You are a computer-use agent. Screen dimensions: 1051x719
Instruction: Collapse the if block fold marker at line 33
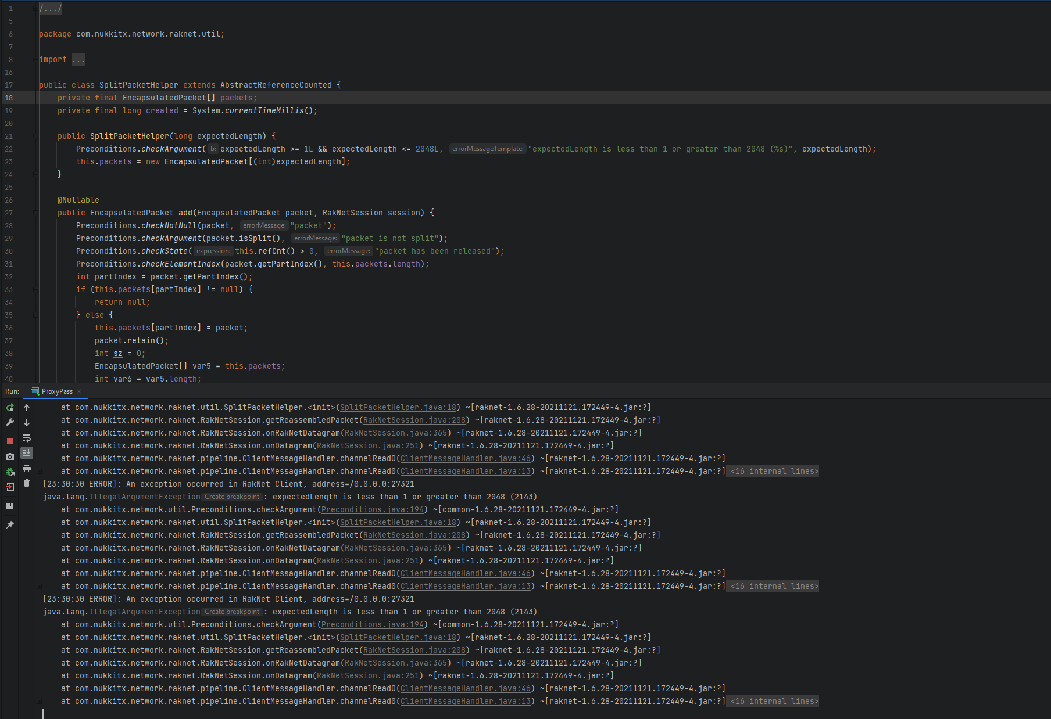35,289
